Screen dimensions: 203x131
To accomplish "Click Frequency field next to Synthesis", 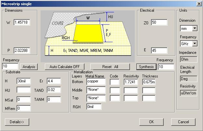I will tap(166, 67).
